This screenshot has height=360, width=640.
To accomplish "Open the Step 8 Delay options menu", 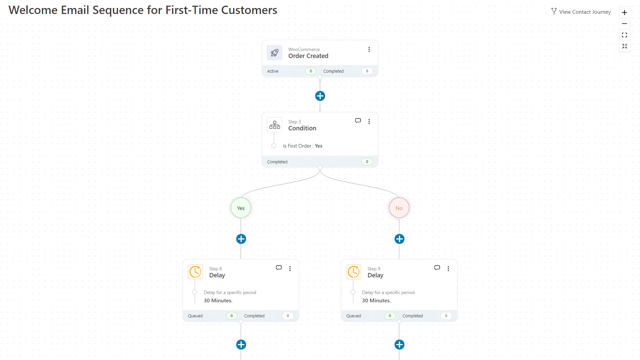I will coord(290,269).
